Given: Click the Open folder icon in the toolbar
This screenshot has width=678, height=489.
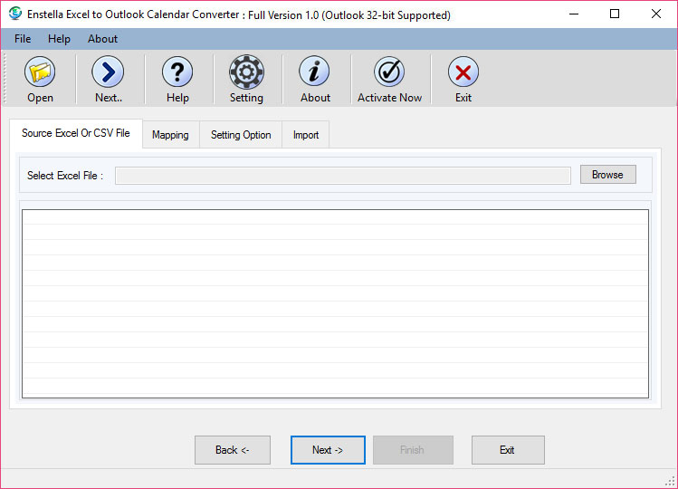Looking at the screenshot, I should (x=40, y=72).
